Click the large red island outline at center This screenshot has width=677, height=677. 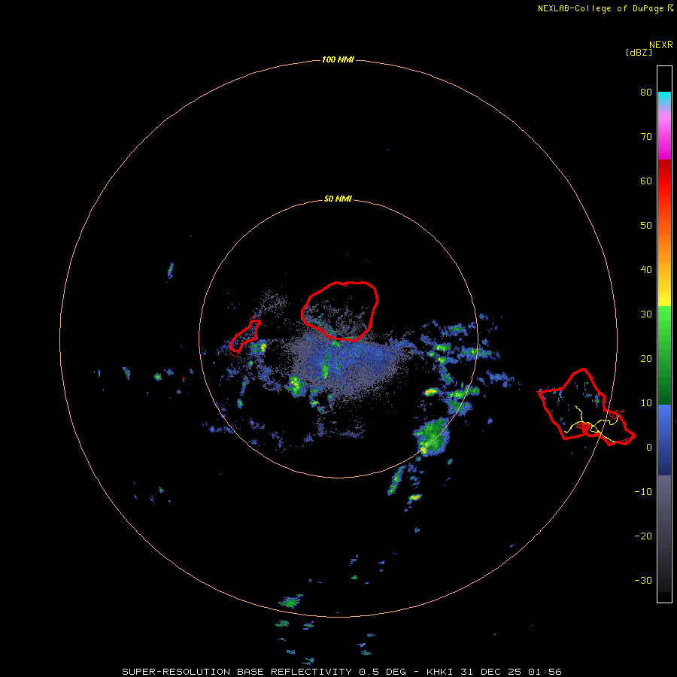pyautogui.click(x=340, y=311)
